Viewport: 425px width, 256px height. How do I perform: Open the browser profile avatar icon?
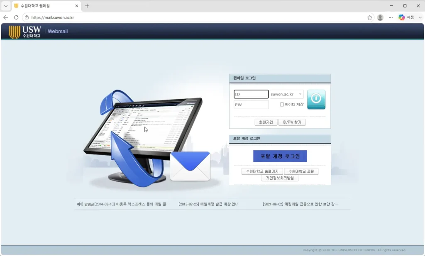[x=380, y=17]
